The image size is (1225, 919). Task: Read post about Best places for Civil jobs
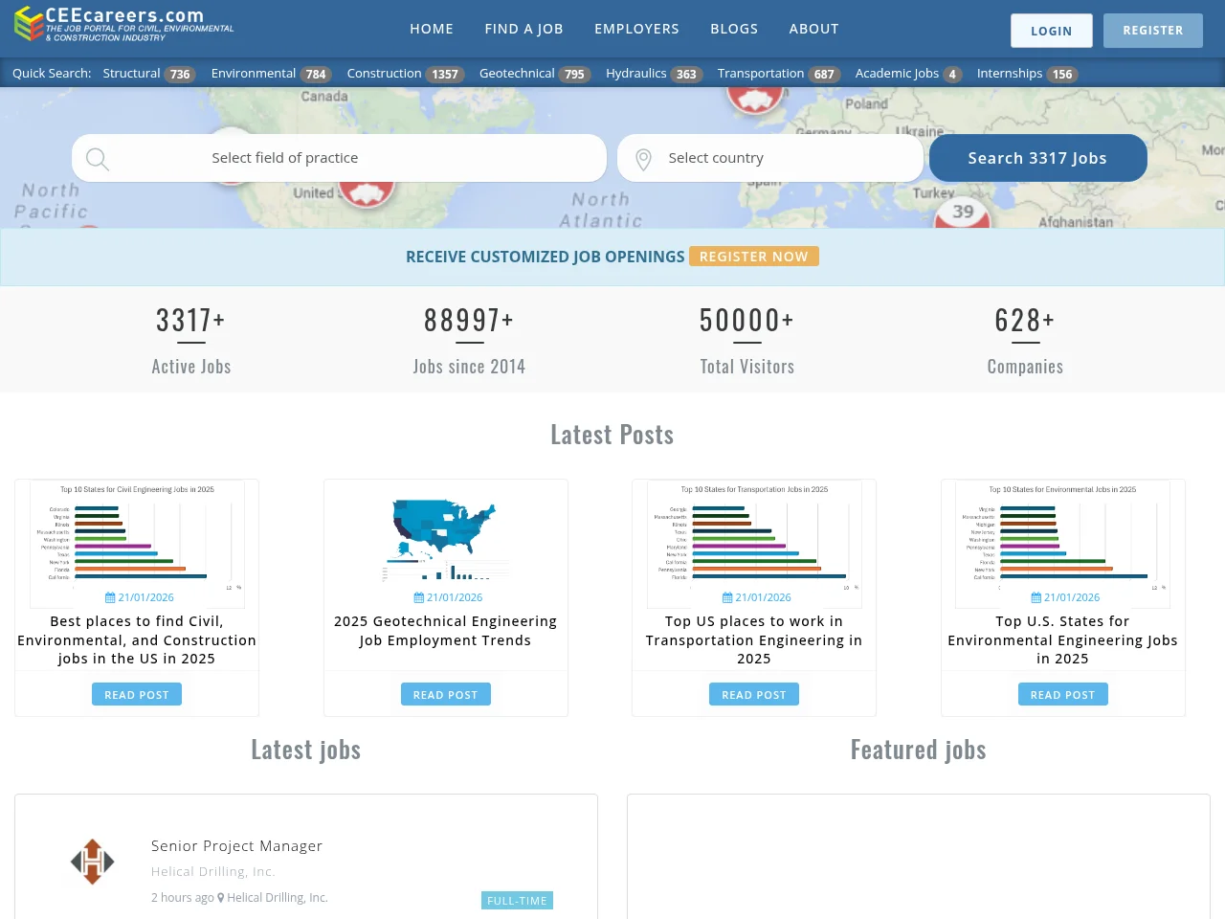coord(137,695)
